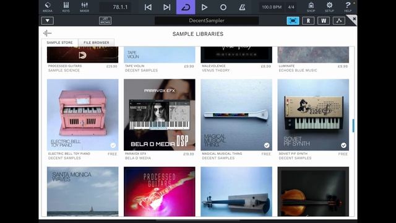396x223 pixels.
Task: Select Magical Musical Thing FREE label
Action: coord(266,154)
